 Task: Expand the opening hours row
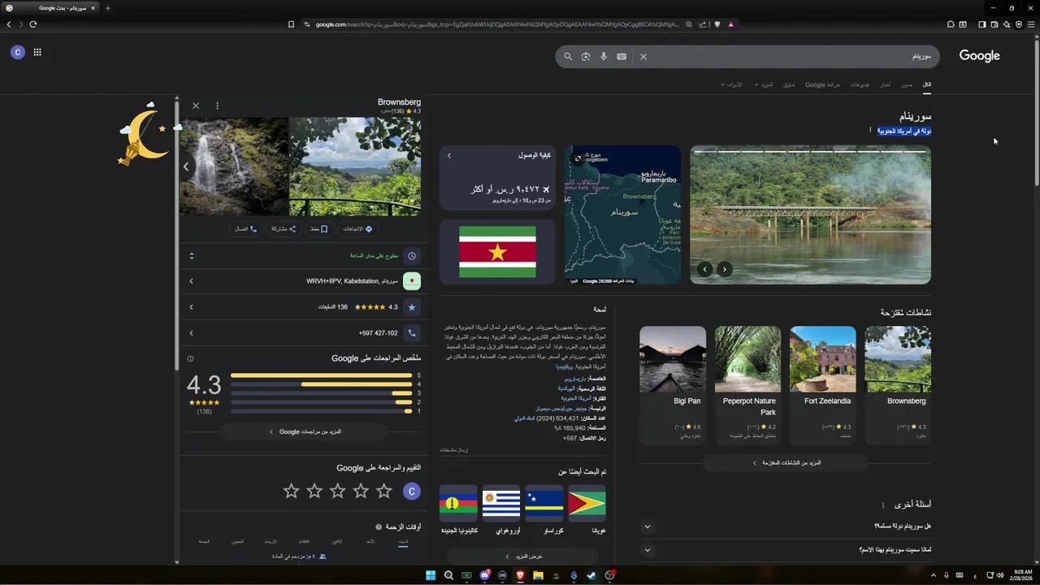click(301, 256)
